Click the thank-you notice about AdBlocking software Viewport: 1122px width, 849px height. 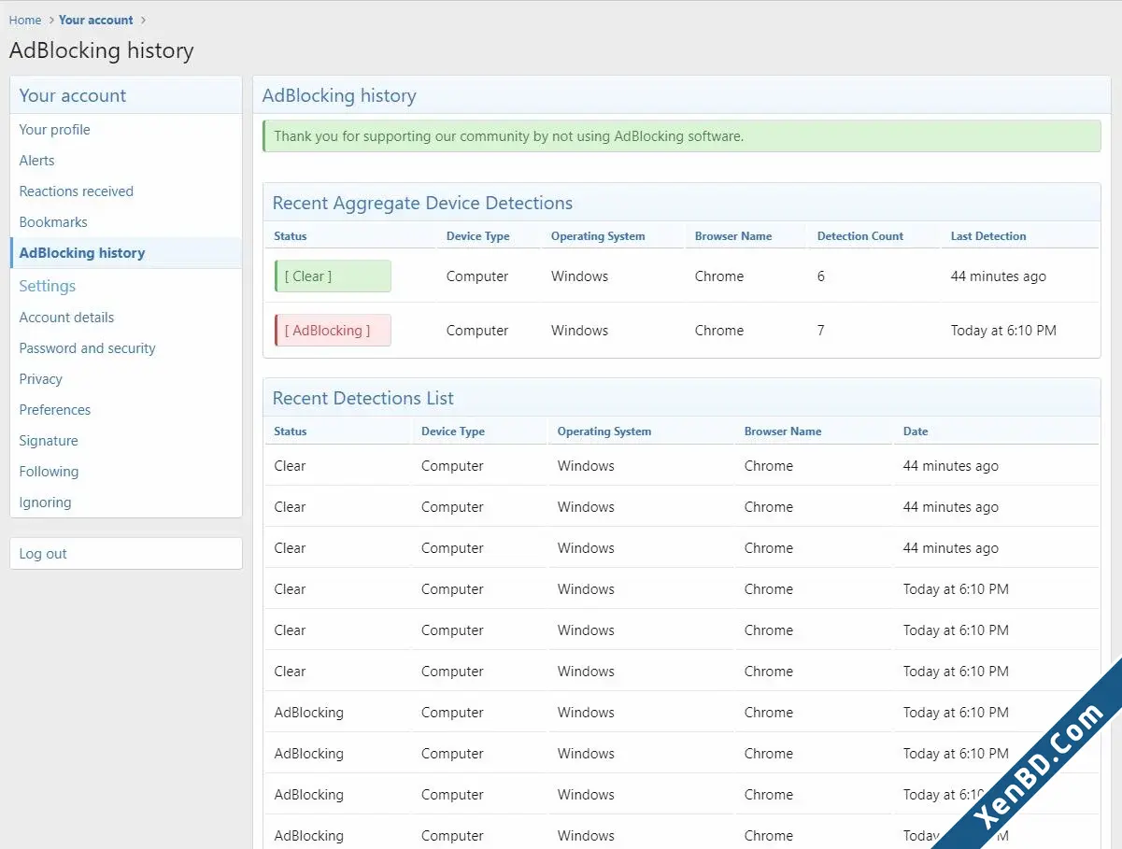tap(682, 136)
